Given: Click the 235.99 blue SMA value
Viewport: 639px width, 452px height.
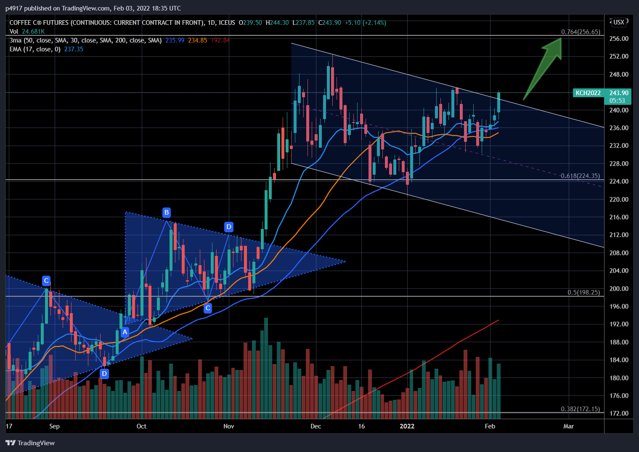Looking at the screenshot, I should pos(175,40).
